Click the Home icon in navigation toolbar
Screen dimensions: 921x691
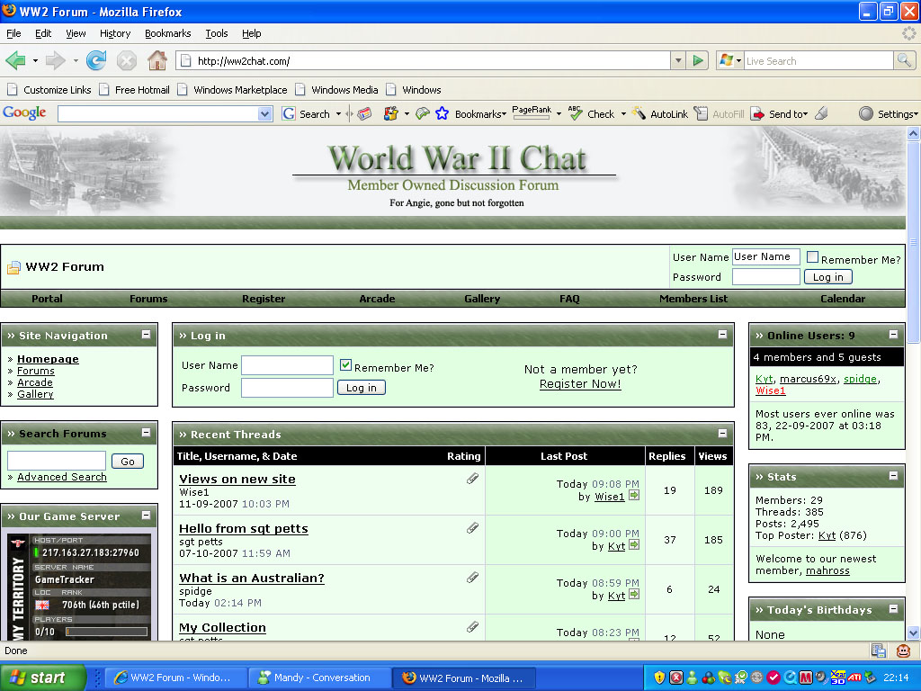[x=156, y=60]
